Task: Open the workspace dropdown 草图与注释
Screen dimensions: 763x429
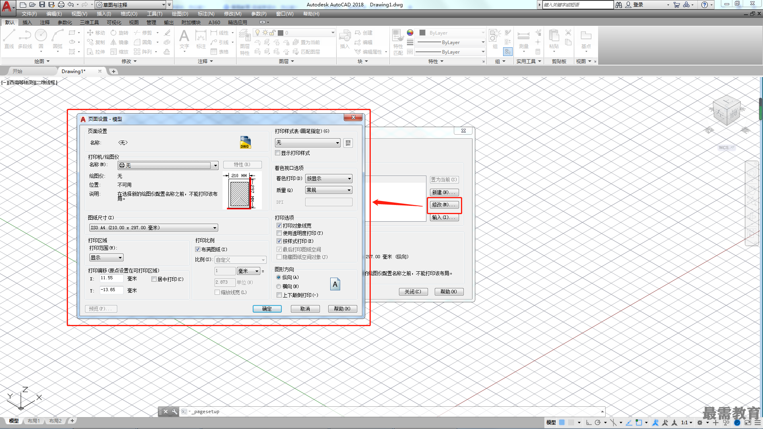Action: 131,5
